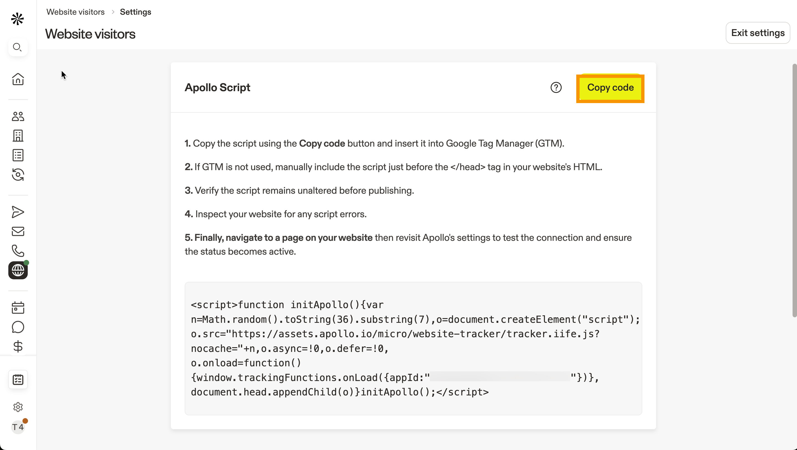Open Deals dollar sign icon
Viewport: 797px width, 450px height.
click(x=18, y=346)
